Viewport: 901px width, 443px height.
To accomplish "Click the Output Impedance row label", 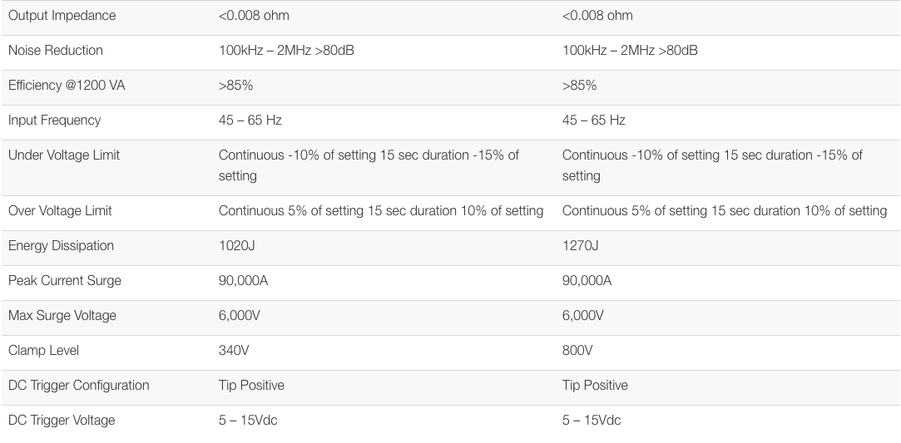I will coord(62,16).
